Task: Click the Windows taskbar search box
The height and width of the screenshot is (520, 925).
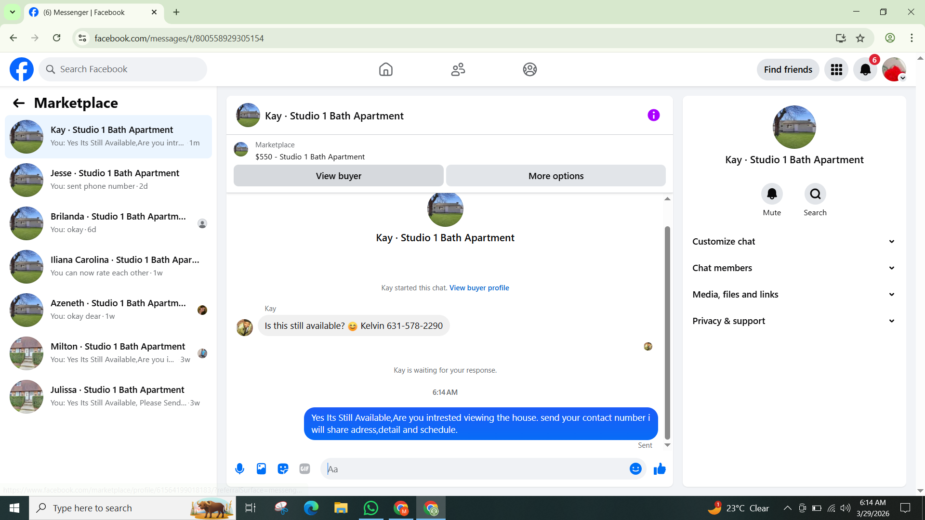Action: click(x=132, y=508)
